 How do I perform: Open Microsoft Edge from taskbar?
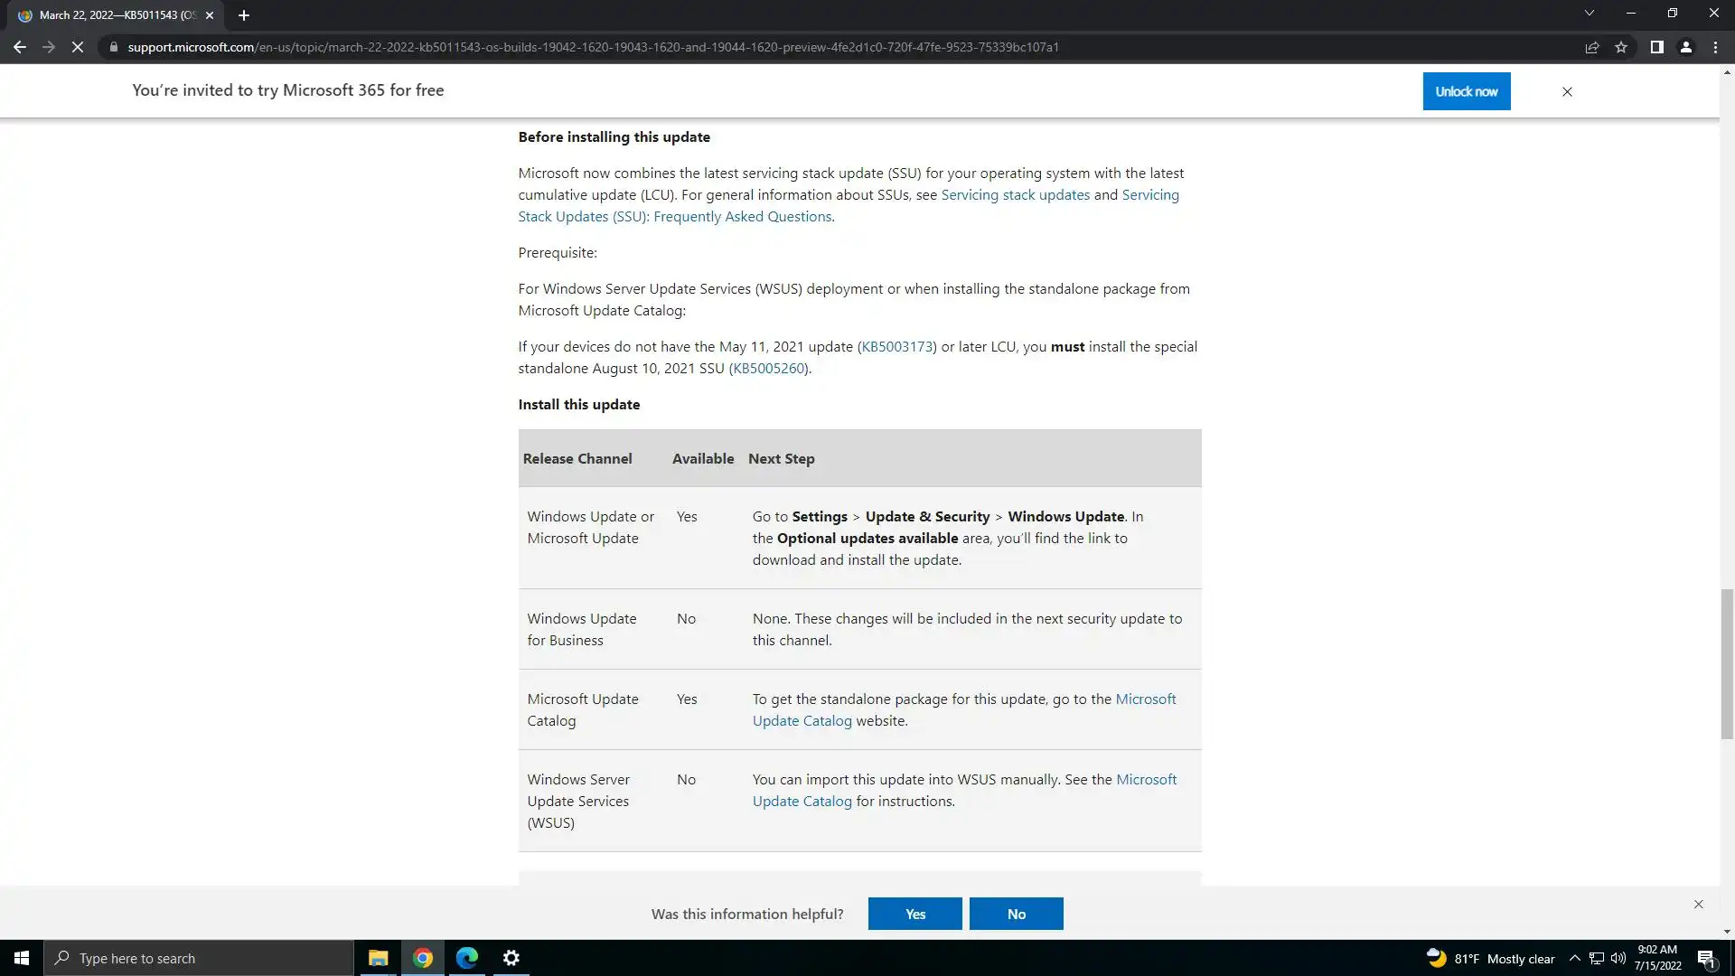pos(467,958)
